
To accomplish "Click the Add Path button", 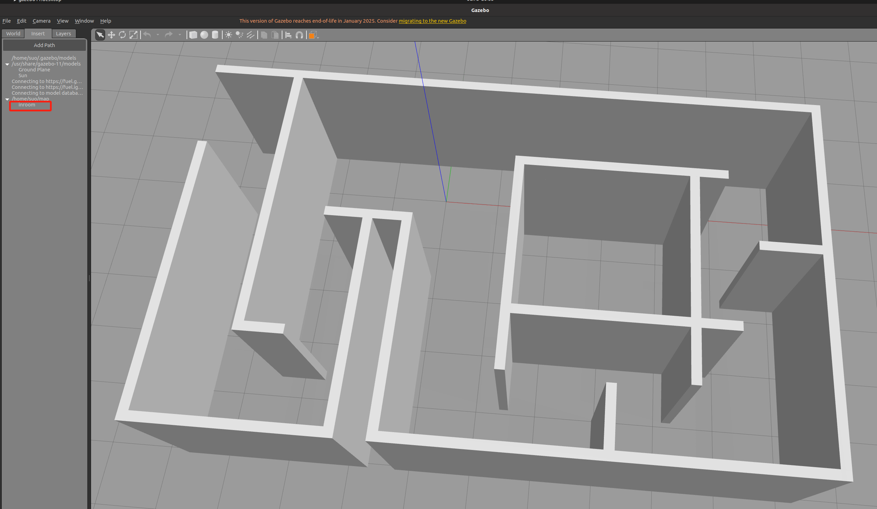I will (x=44, y=45).
